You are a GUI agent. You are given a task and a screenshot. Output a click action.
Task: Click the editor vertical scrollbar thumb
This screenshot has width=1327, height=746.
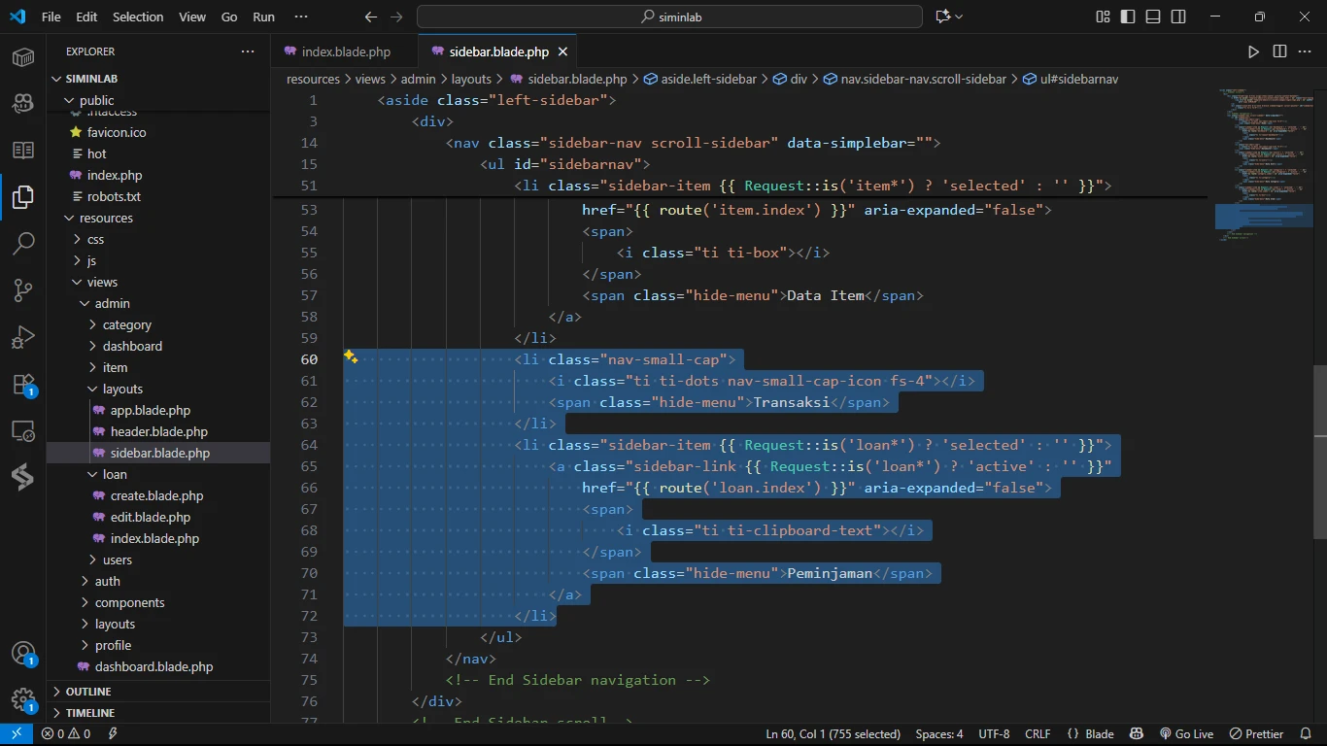pos(1320,452)
